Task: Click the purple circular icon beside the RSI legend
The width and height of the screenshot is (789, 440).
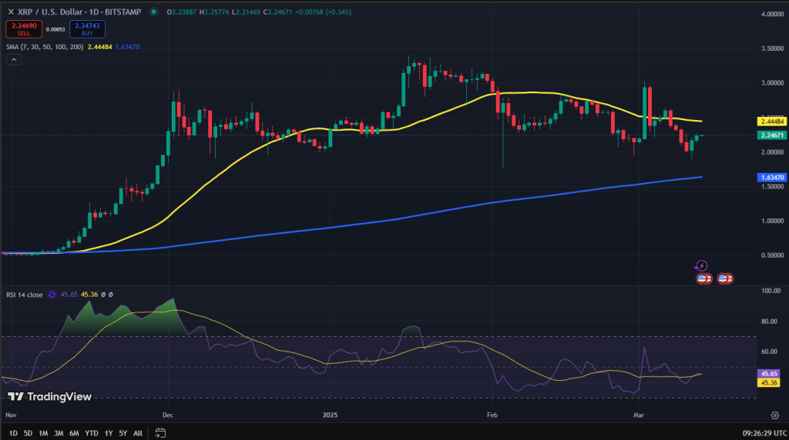Action: point(52,295)
